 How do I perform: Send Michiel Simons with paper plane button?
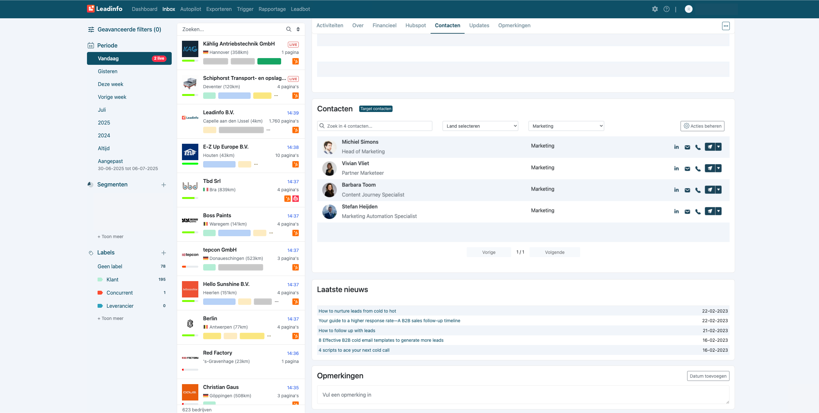(710, 147)
